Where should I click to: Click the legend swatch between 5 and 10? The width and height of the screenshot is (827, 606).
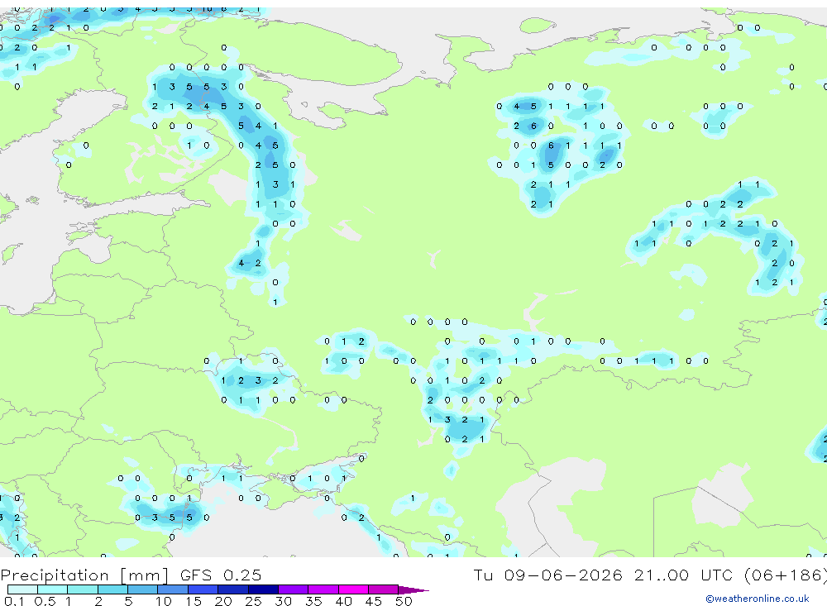tap(143, 589)
